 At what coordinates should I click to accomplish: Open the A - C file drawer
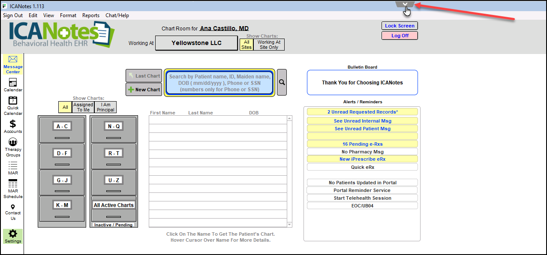tap(62, 126)
